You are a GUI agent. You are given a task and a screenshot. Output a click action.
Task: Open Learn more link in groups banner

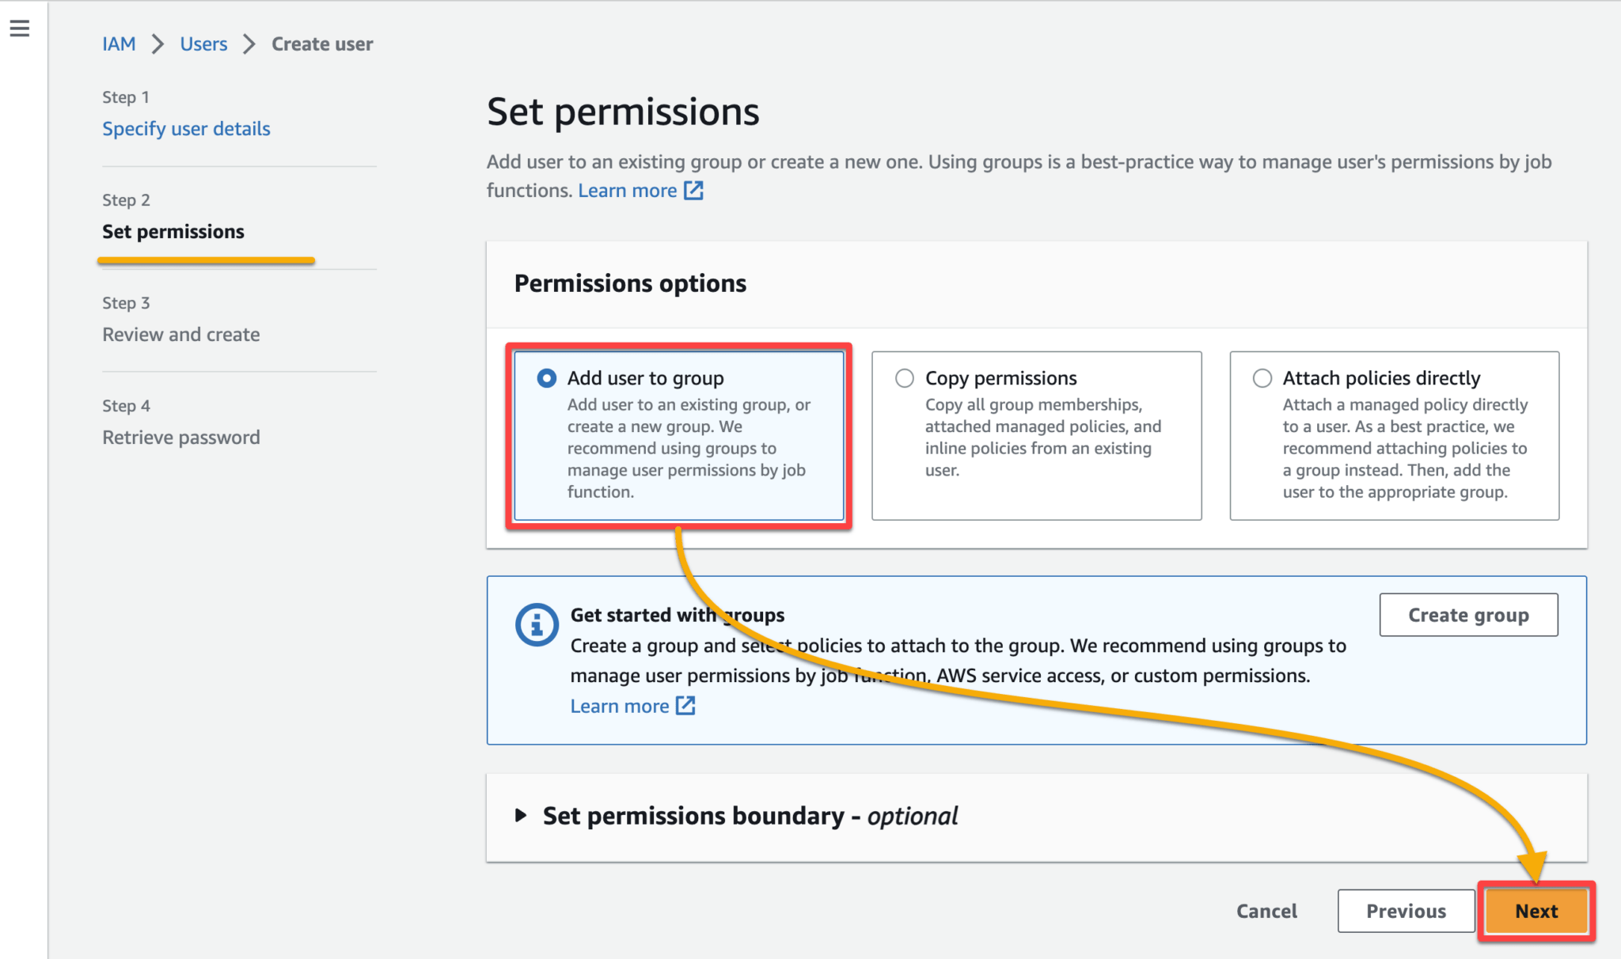click(x=619, y=706)
